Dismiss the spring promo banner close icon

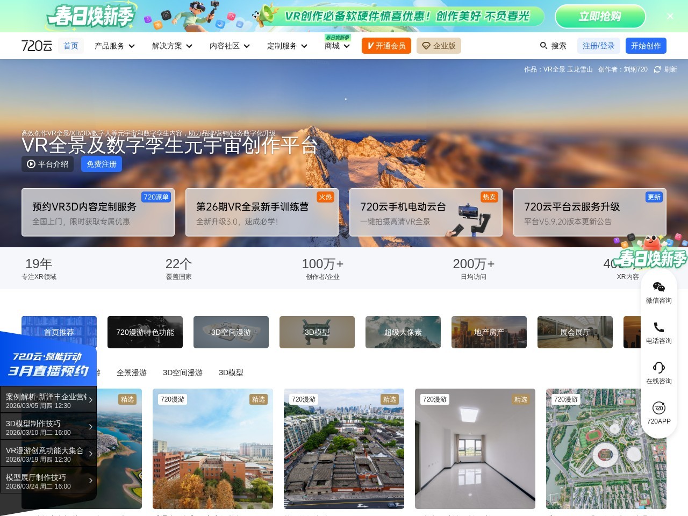click(x=670, y=16)
